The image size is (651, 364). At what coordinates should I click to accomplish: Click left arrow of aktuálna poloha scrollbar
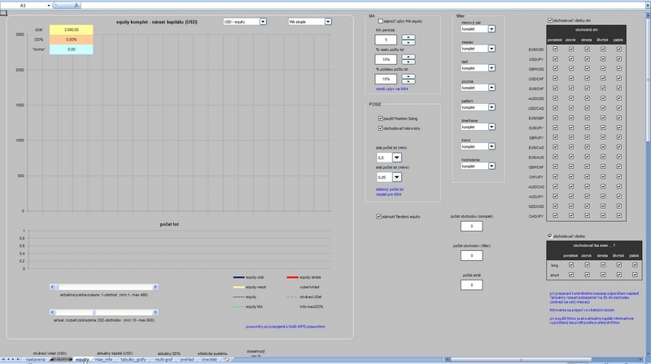point(53,286)
